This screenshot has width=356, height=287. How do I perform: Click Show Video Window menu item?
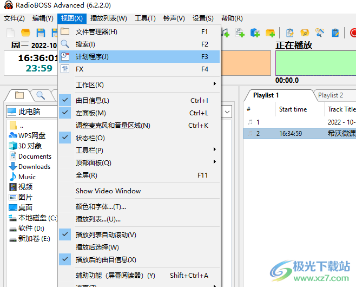pos(139,191)
